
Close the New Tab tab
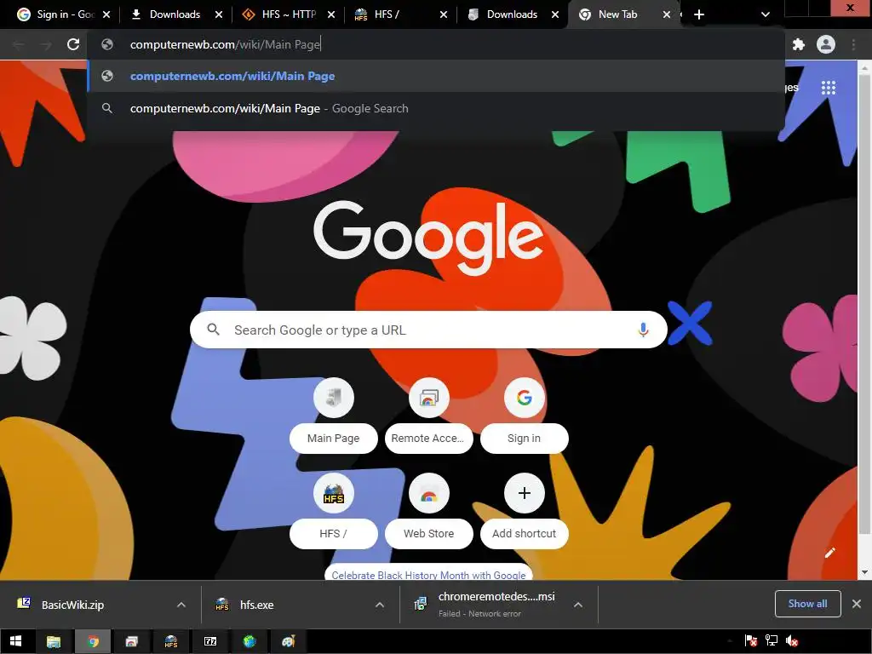666,14
